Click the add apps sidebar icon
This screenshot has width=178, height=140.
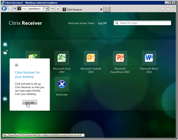pos(5,52)
